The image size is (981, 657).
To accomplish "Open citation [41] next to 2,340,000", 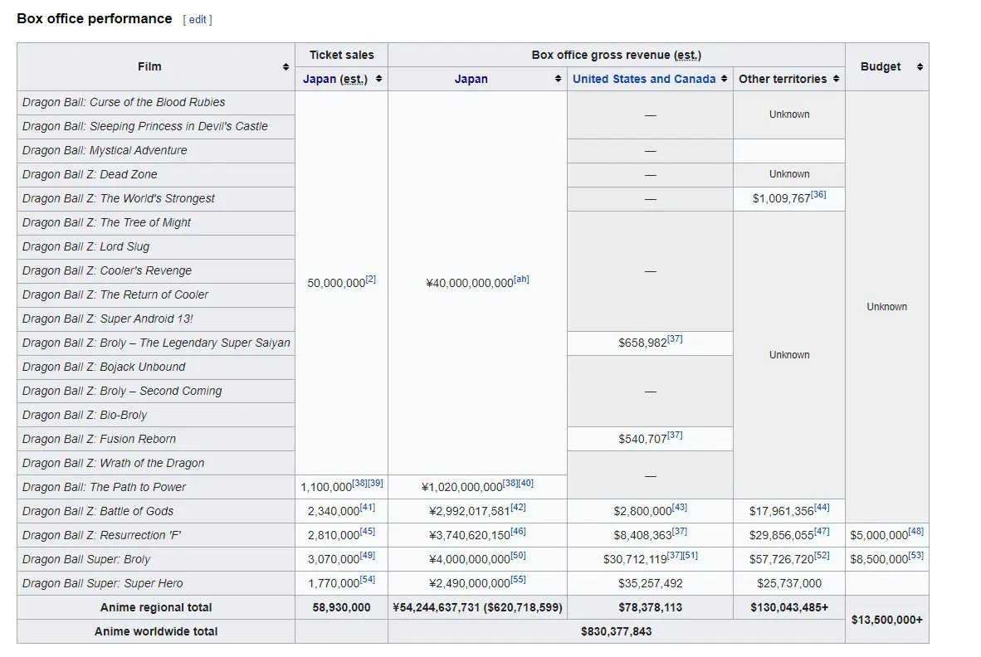I will [367, 507].
